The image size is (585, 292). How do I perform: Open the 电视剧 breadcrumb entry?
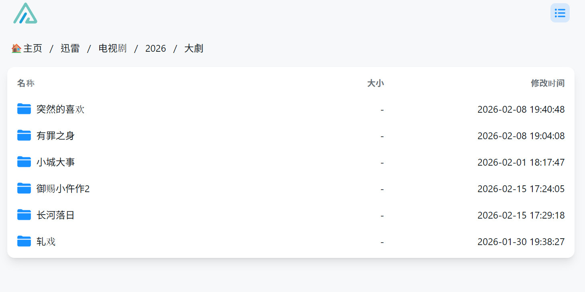[112, 48]
